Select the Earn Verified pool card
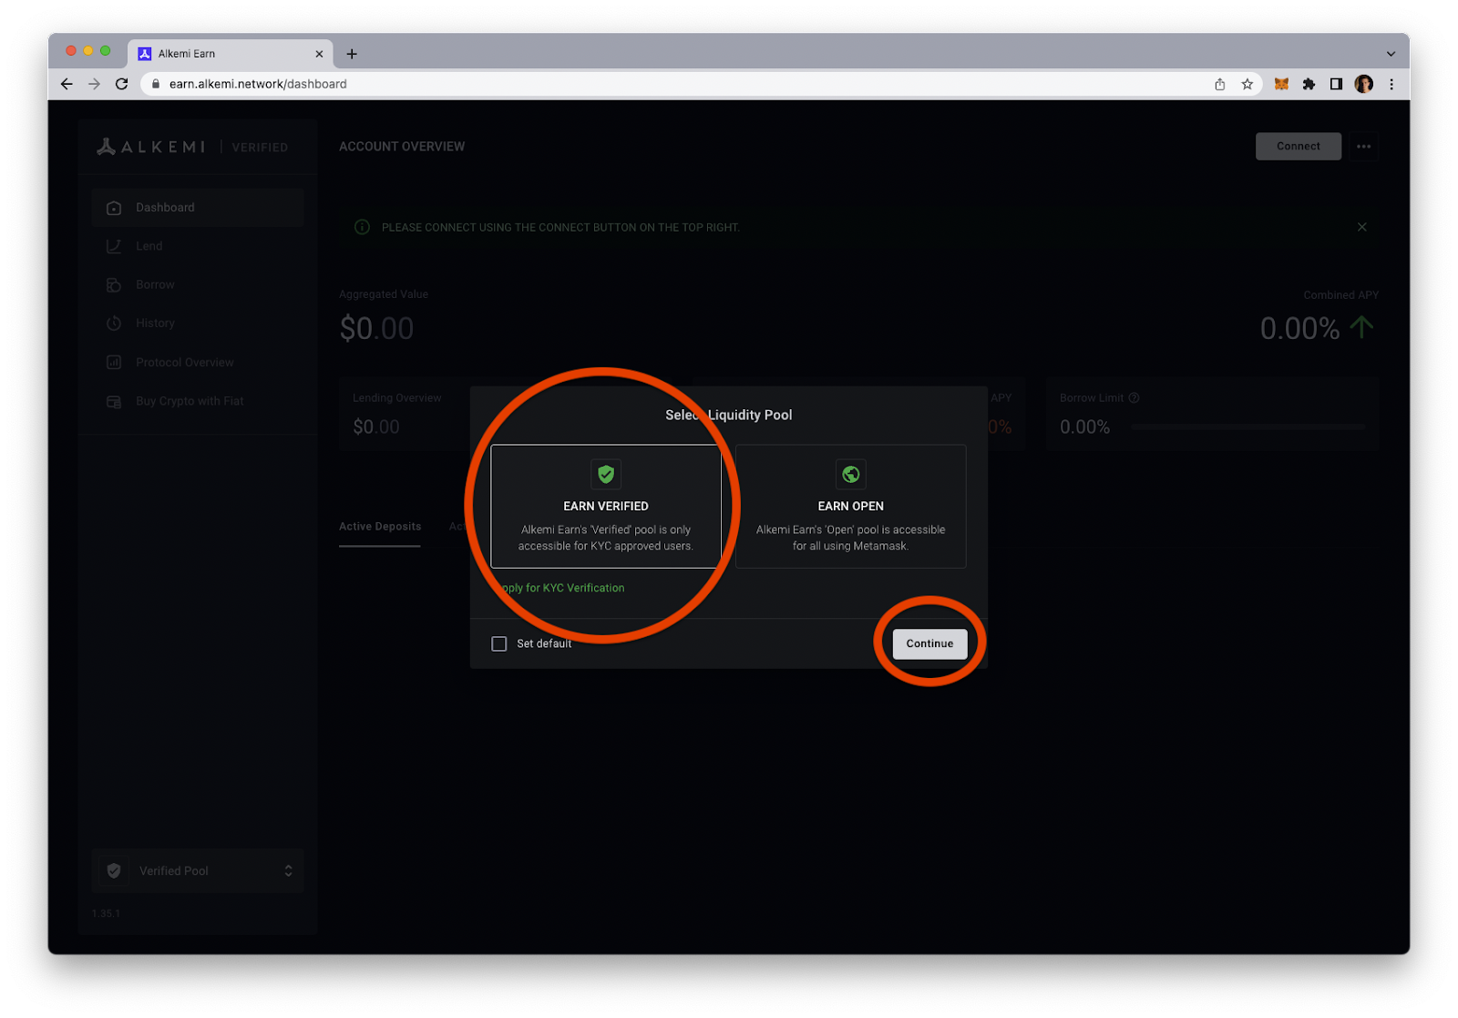Screen dimensions: 1458x1018 click(x=606, y=507)
